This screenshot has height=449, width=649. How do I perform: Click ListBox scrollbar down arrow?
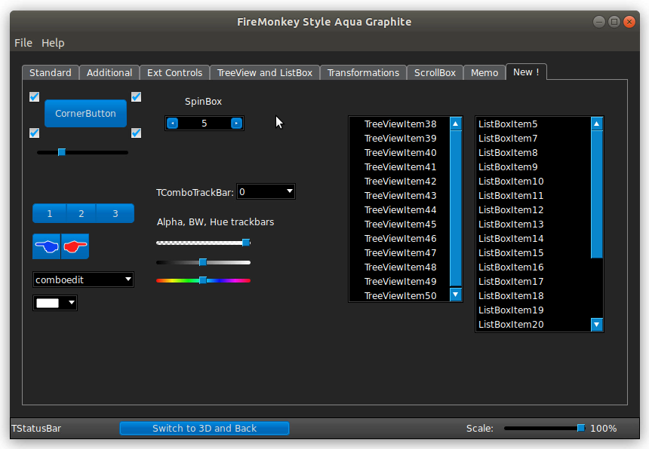tap(596, 325)
